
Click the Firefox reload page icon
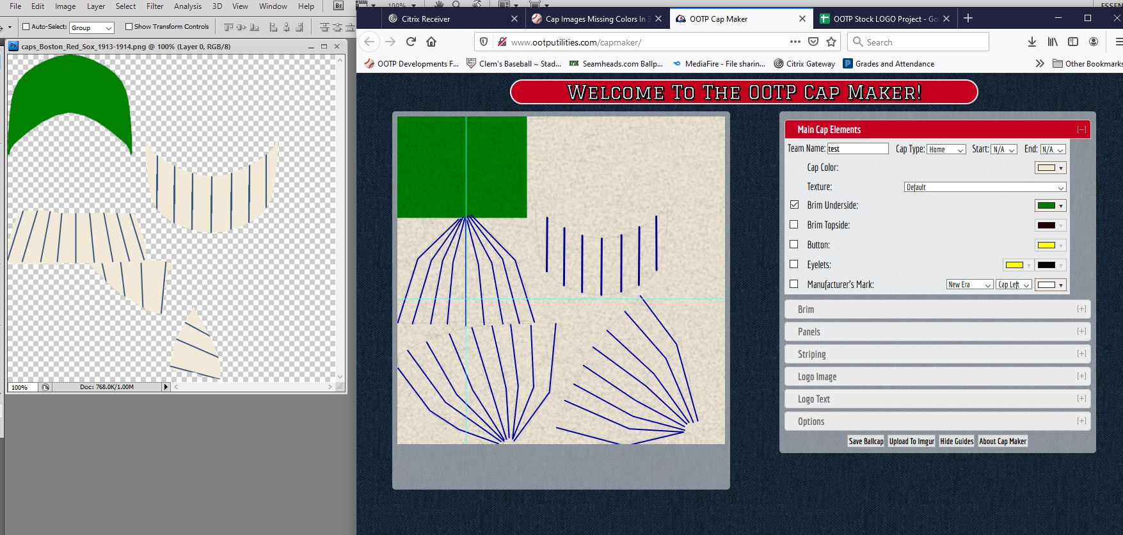click(x=411, y=42)
